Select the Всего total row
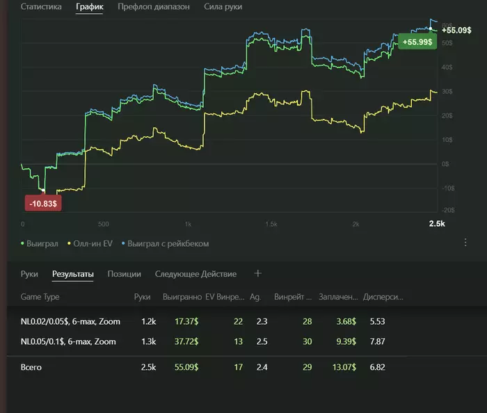This screenshot has height=413, width=487. [247, 367]
